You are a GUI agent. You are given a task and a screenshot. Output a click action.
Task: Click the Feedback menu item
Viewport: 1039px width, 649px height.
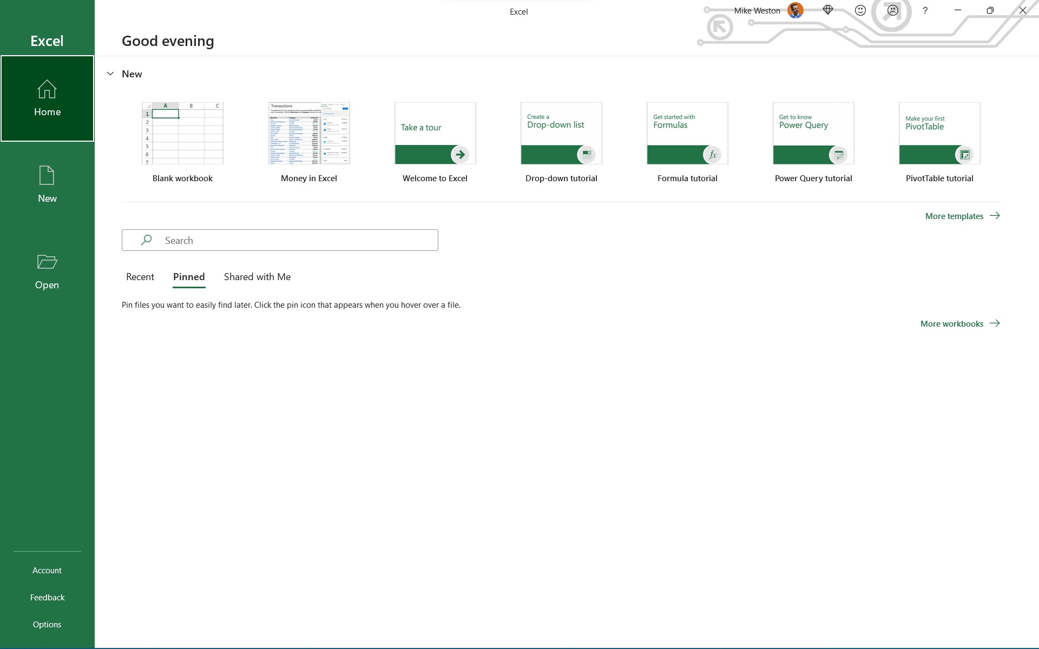coord(47,597)
